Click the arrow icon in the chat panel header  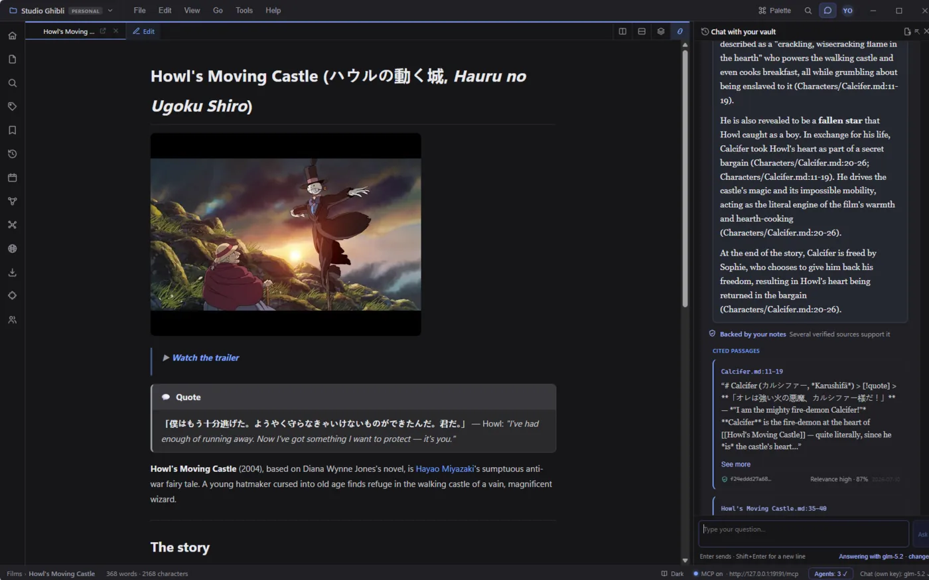[917, 32]
